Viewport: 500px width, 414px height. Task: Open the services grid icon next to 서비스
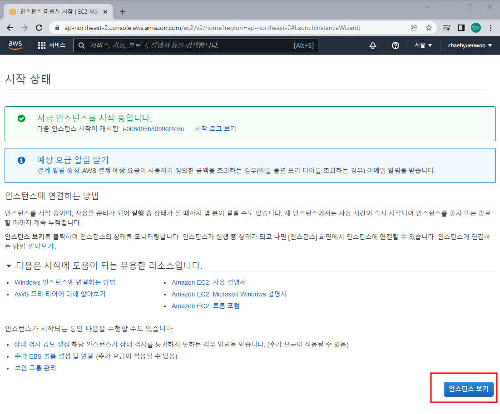pyautogui.click(x=41, y=45)
